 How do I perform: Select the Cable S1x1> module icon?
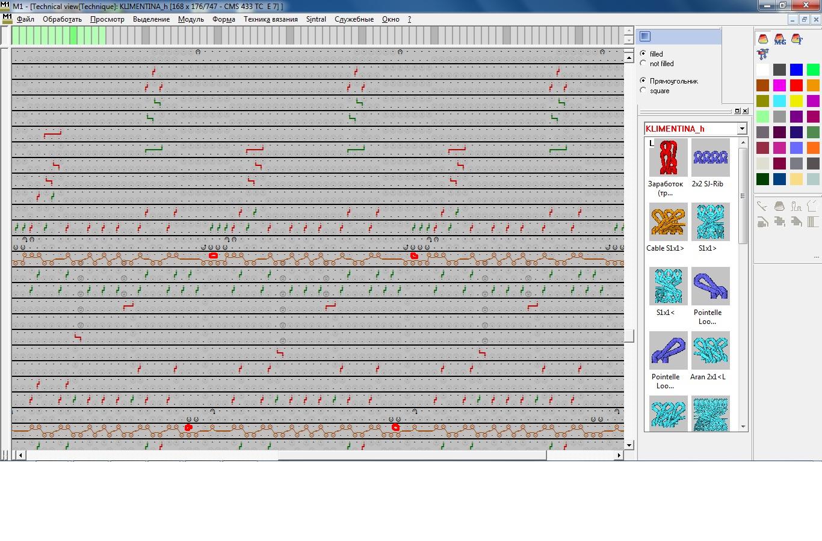(x=668, y=222)
